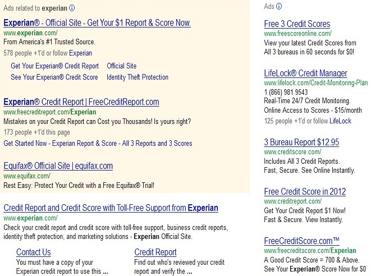Click the 'Get Your Credit Report $1 Now!' text

305,211
